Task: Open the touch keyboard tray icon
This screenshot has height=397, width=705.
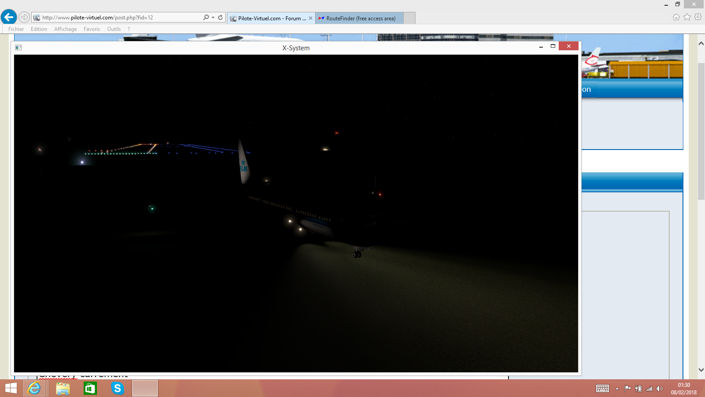Action: pyautogui.click(x=602, y=389)
